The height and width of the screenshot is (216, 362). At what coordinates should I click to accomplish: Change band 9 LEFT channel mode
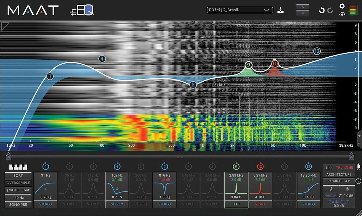(x=236, y=204)
